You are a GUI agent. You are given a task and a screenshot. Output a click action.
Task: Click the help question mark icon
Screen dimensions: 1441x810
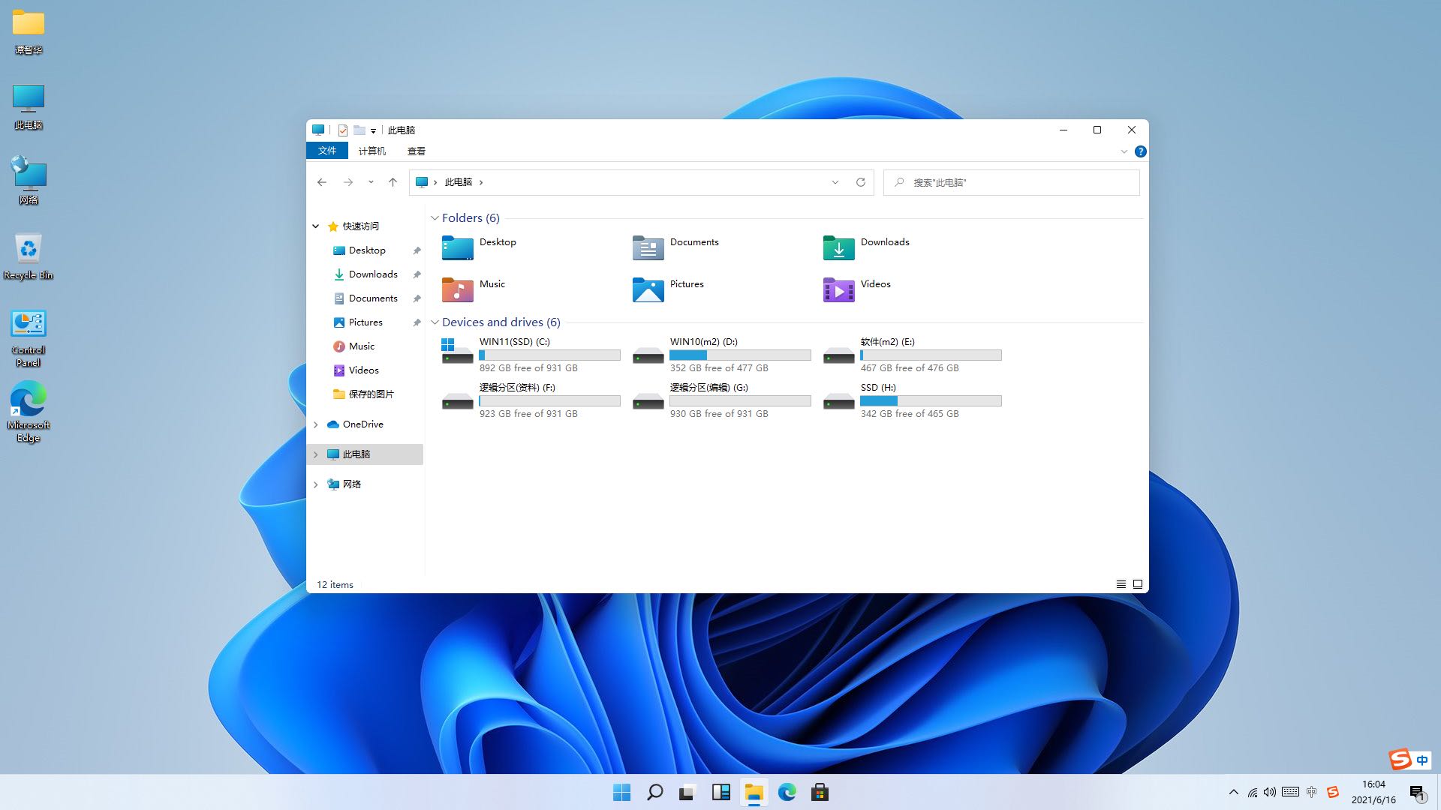(x=1140, y=151)
